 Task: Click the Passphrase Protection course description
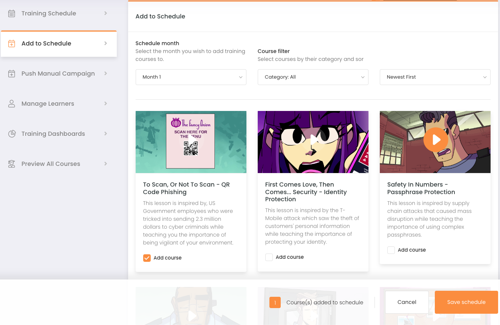point(430,219)
